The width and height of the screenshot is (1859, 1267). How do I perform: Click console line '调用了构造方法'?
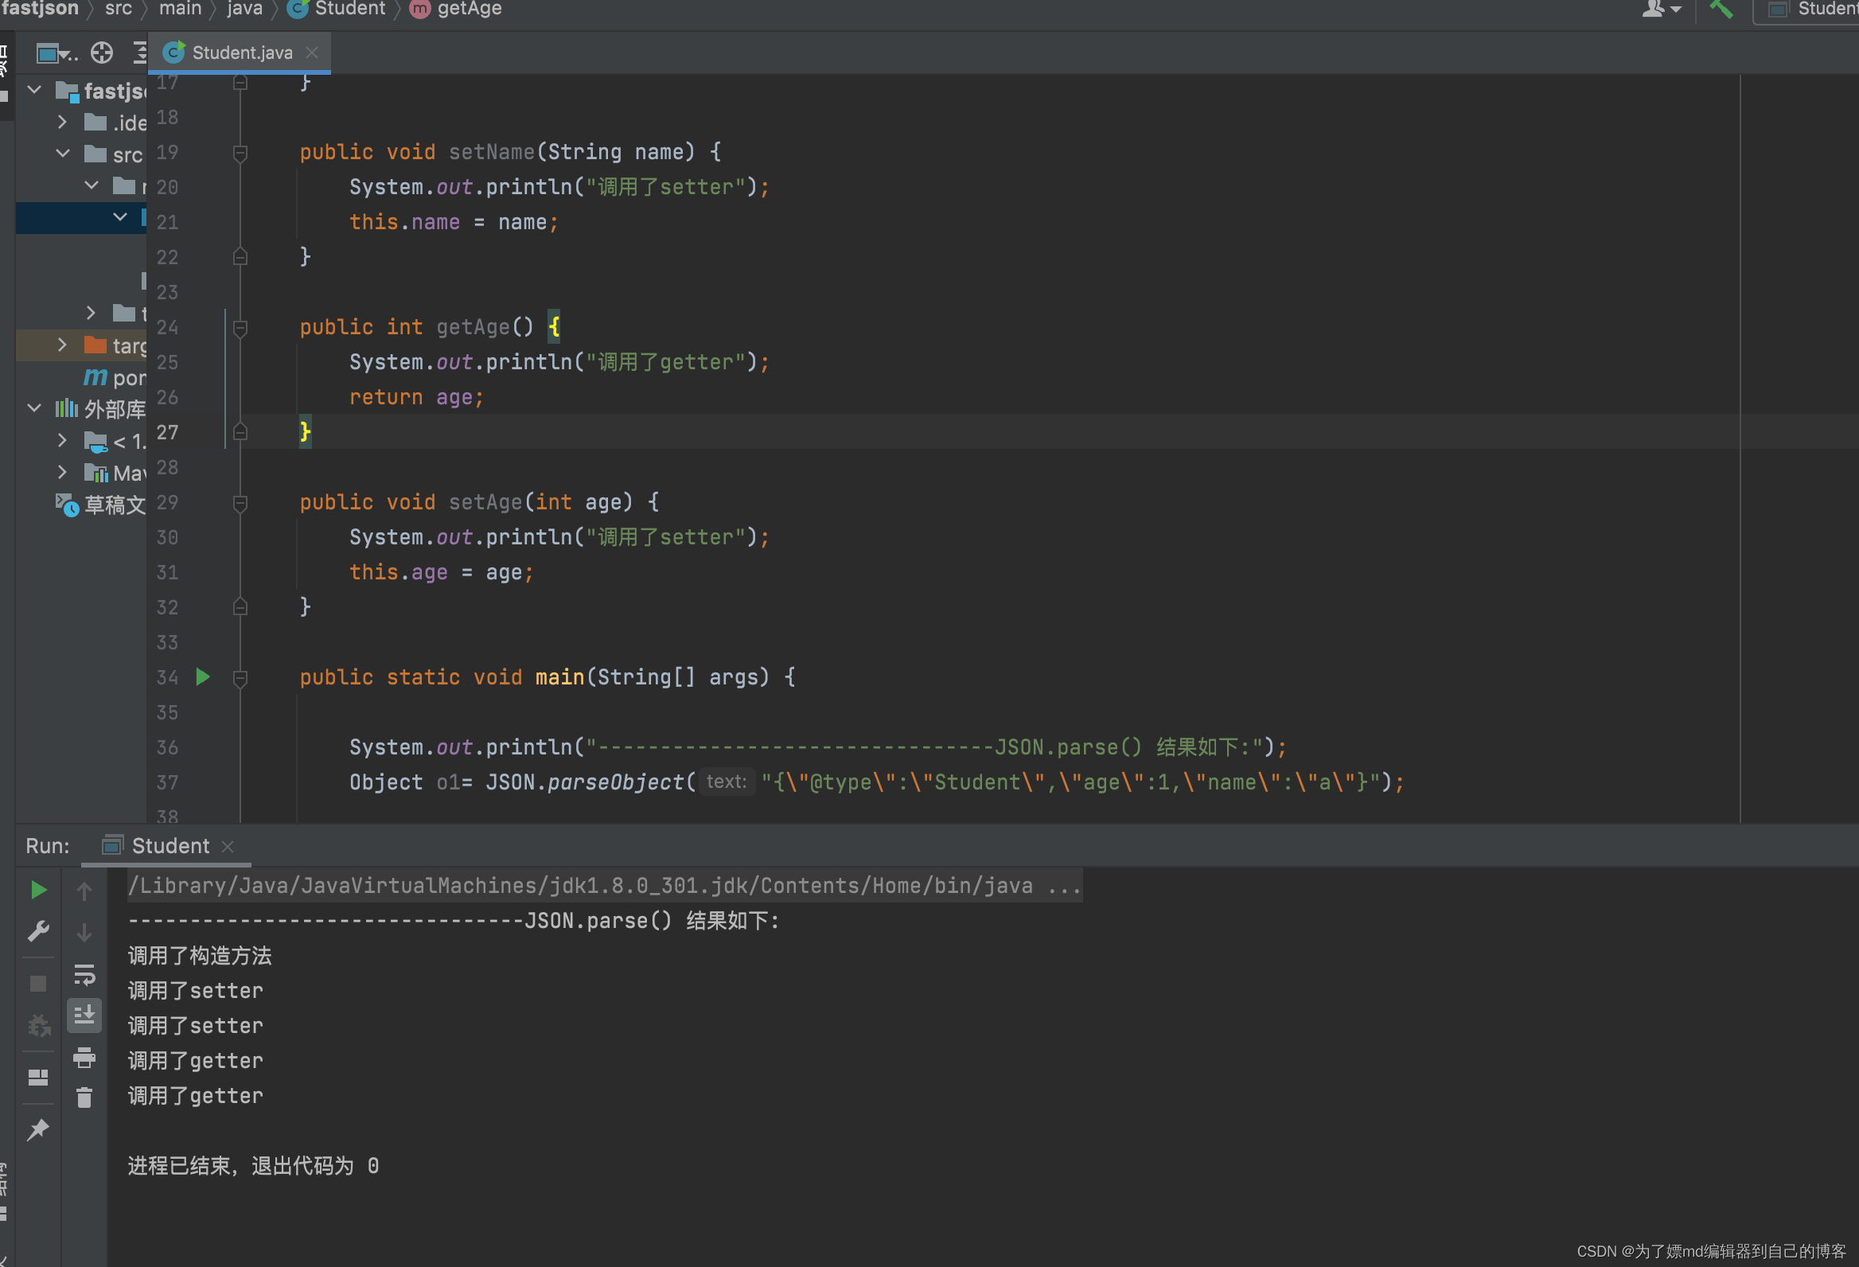[200, 956]
